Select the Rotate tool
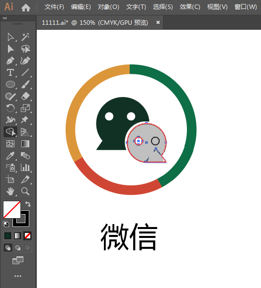The image size is (261, 288). pos(10,108)
